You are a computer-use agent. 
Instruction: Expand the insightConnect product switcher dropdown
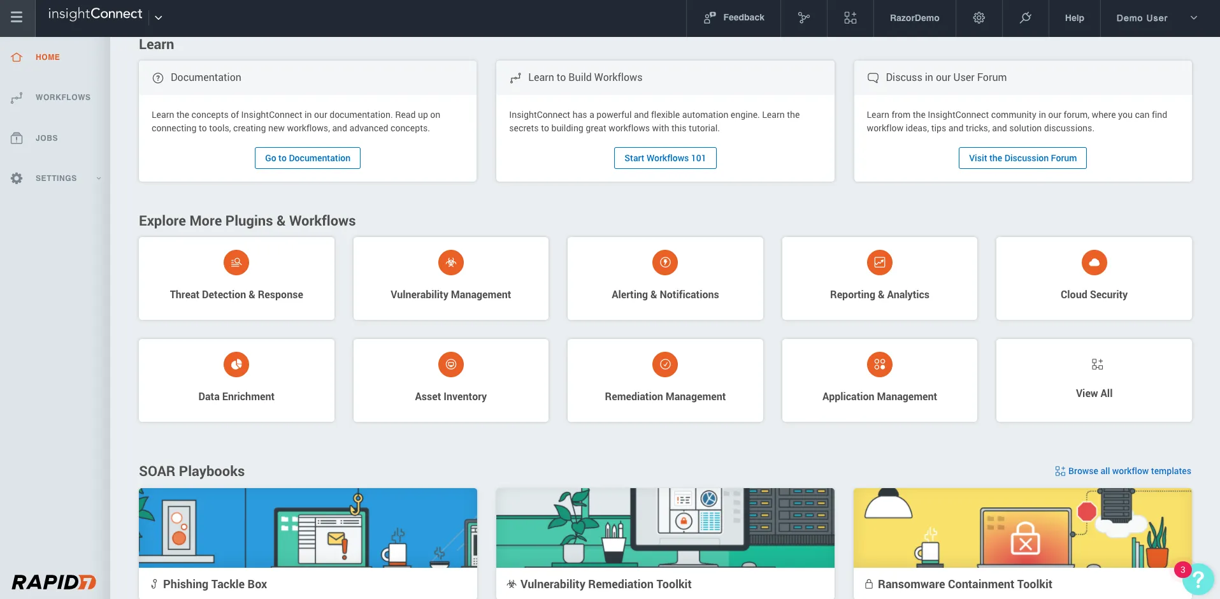(x=159, y=18)
